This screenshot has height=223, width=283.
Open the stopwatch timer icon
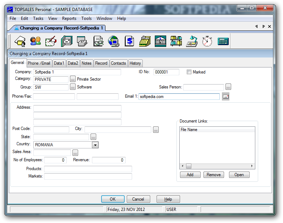pyautogui.click(x=207, y=41)
